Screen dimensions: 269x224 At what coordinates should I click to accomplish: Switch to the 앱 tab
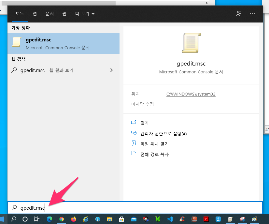[35, 14]
